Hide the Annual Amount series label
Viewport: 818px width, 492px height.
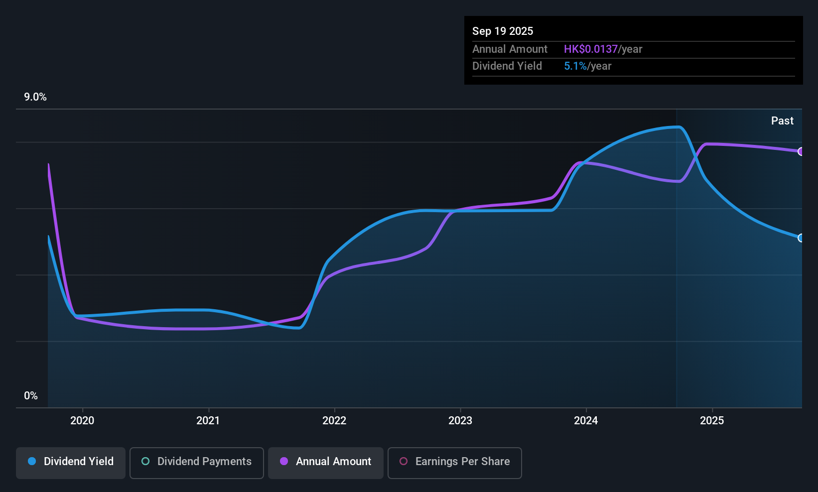333,461
